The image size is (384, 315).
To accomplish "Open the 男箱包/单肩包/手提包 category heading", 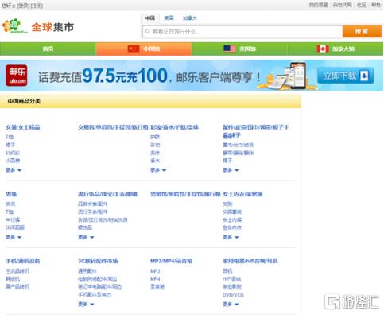I will [x=185, y=194].
